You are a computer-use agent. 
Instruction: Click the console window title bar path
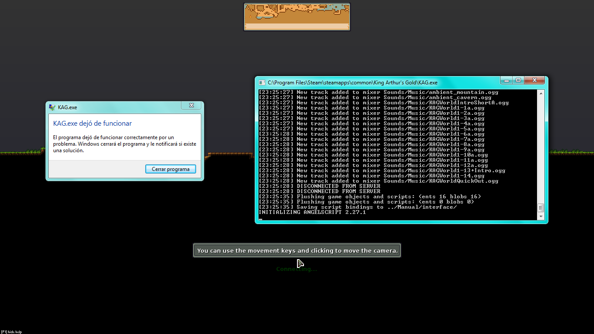(x=353, y=82)
